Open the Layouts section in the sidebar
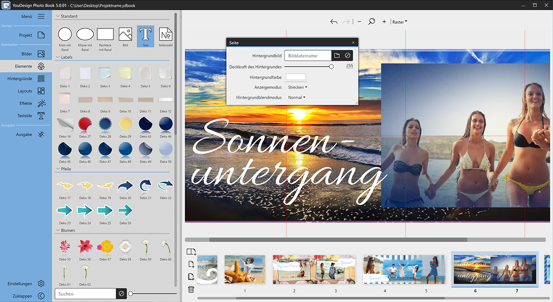 pyautogui.click(x=26, y=91)
